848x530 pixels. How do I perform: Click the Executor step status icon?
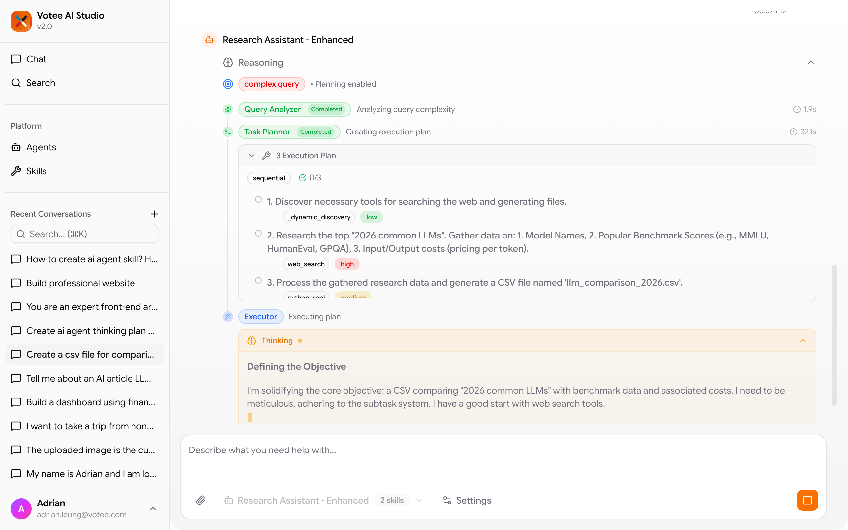click(228, 317)
